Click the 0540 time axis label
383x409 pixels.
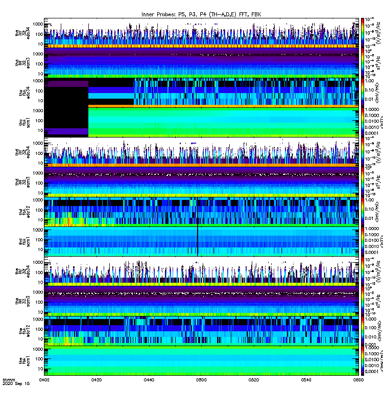tap(306, 380)
